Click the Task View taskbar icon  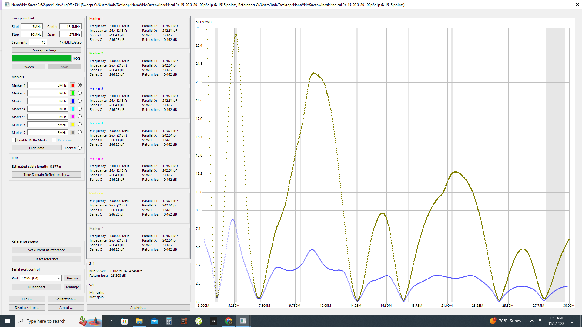pyautogui.click(x=109, y=321)
